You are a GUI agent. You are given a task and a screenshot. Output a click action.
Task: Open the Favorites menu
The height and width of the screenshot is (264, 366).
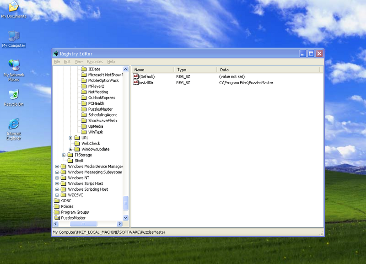95,62
